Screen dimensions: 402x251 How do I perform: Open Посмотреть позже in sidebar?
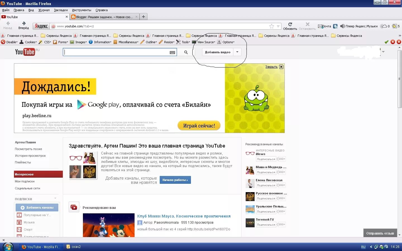[x=28, y=149]
